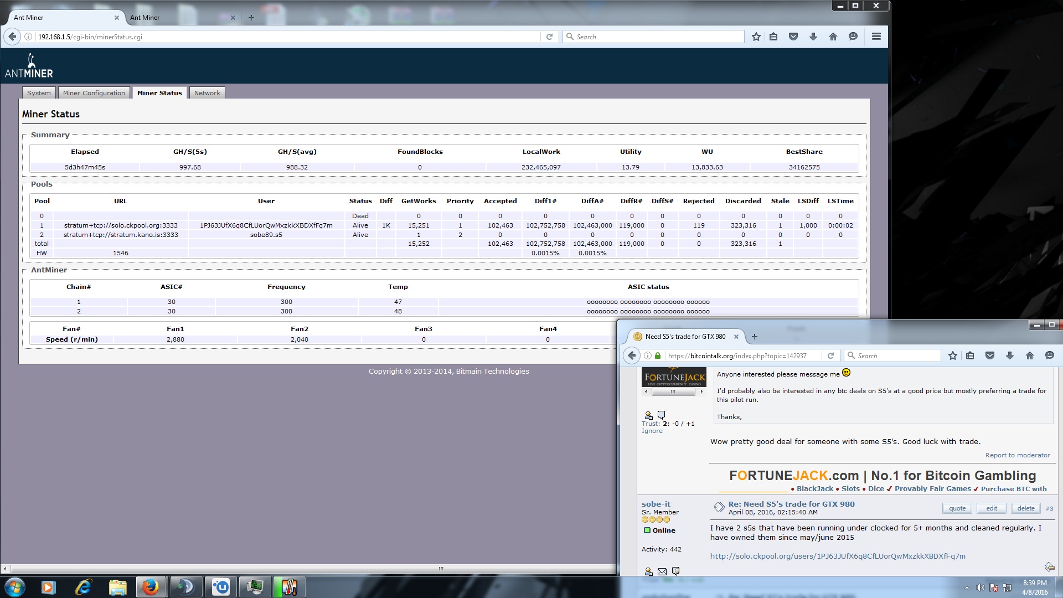
Task: Go to home page in Ant Miner window
Action: tap(833, 37)
